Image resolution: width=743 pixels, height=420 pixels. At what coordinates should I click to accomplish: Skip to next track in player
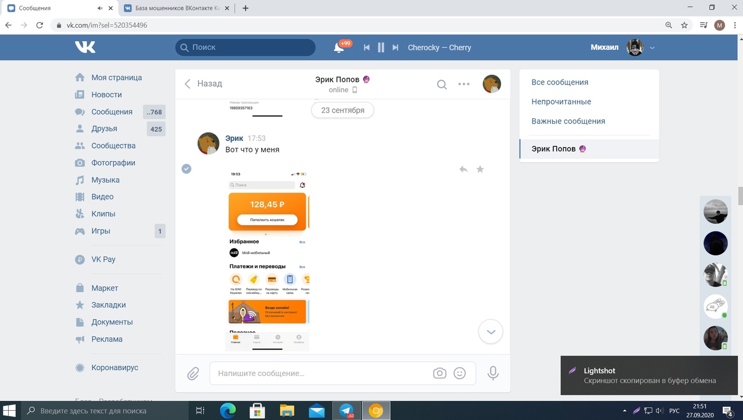pyautogui.click(x=395, y=48)
